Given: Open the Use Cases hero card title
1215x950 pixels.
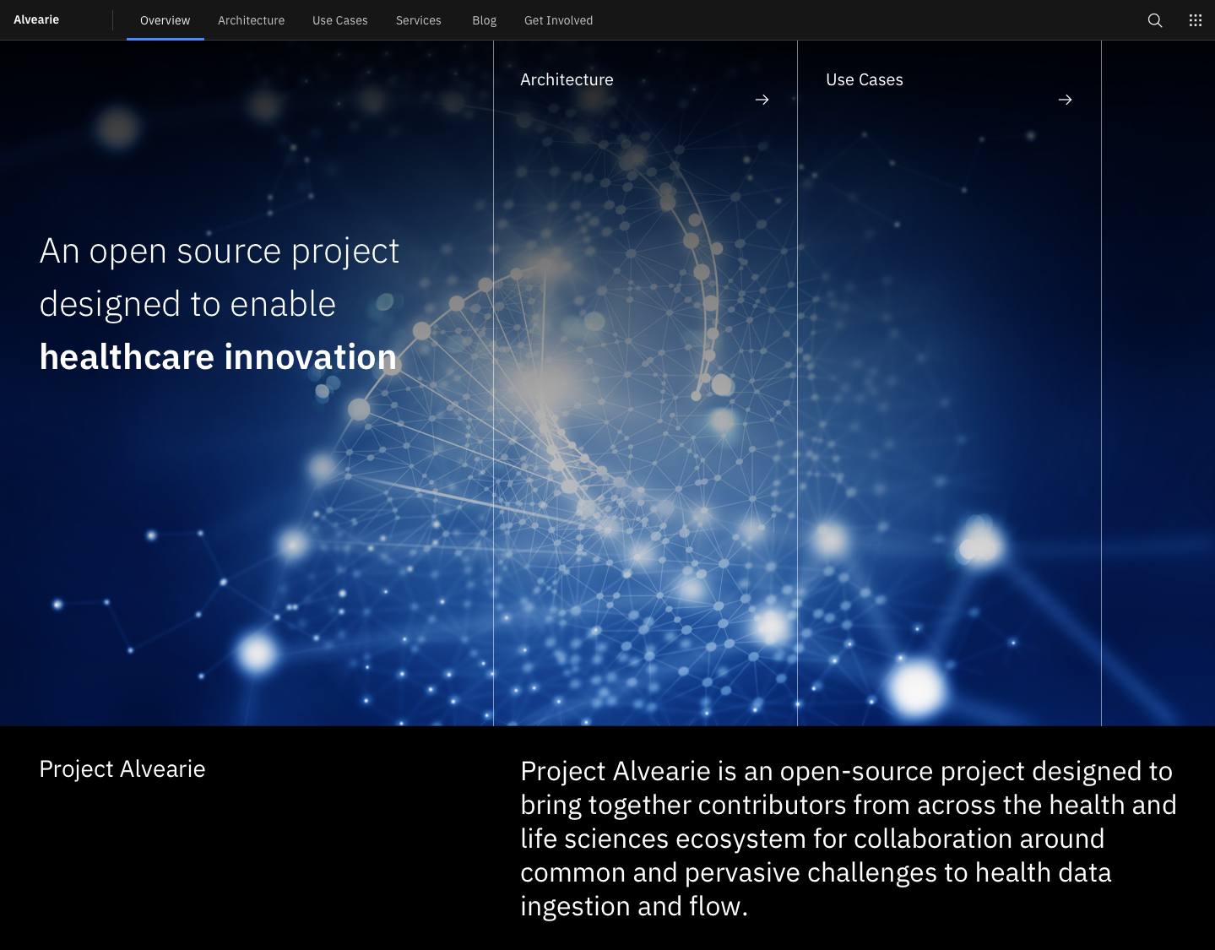Looking at the screenshot, I should (865, 79).
